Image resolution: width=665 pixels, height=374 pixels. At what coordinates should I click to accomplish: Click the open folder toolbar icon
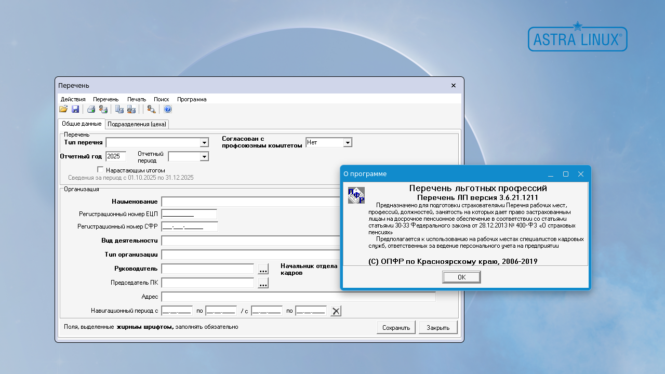63,109
